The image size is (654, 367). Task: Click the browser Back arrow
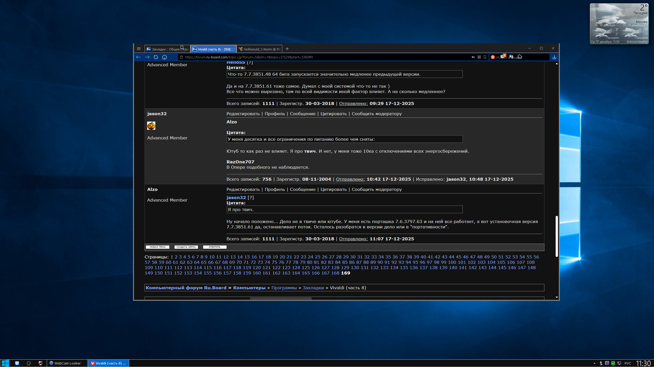click(138, 57)
